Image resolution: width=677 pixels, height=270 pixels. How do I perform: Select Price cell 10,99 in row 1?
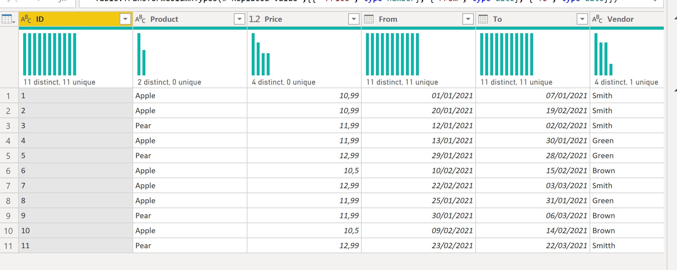pyautogui.click(x=304, y=96)
